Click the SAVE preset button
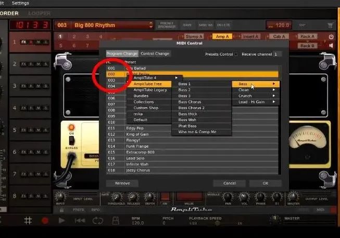The width and height of the screenshot is (340, 238). (187, 25)
